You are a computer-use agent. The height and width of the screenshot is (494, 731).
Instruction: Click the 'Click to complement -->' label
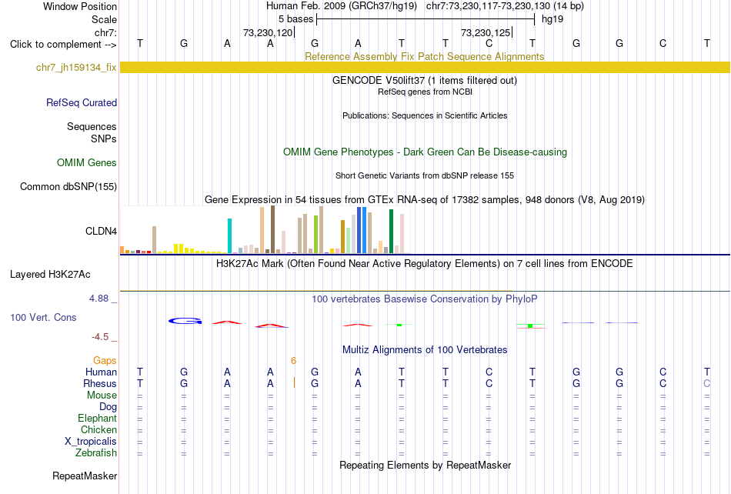63,45
